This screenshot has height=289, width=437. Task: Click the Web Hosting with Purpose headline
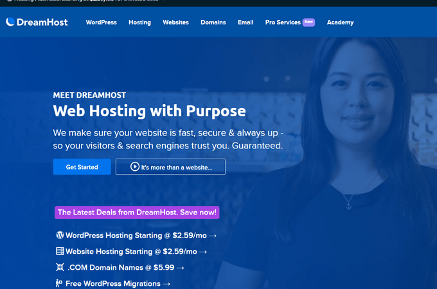click(149, 111)
